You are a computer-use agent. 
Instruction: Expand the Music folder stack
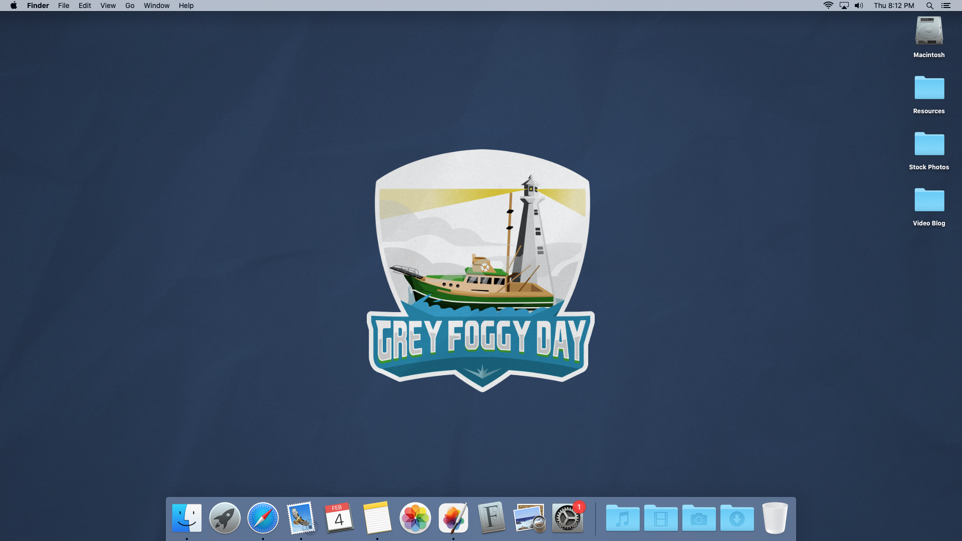(x=622, y=517)
